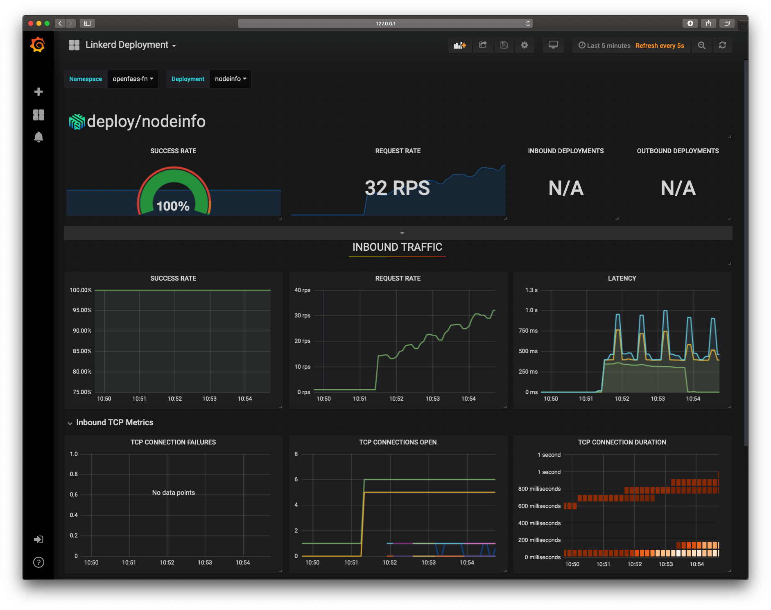Click the TCP Connection Failures title
The image size is (771, 610).
point(173,442)
